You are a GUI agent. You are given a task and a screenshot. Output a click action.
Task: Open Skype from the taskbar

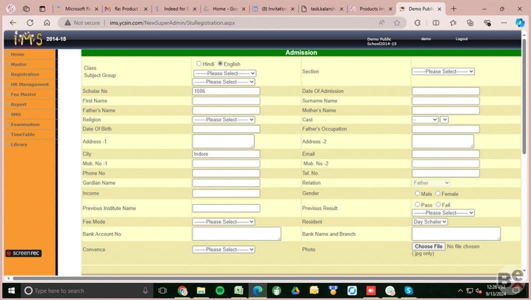(x=408, y=290)
